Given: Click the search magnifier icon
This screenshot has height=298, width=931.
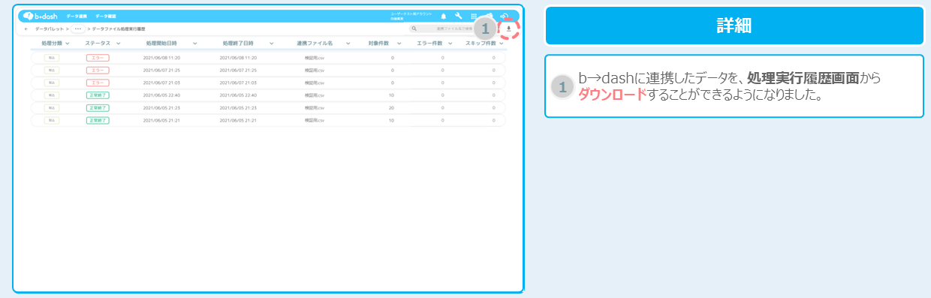Looking at the screenshot, I should click(414, 29).
